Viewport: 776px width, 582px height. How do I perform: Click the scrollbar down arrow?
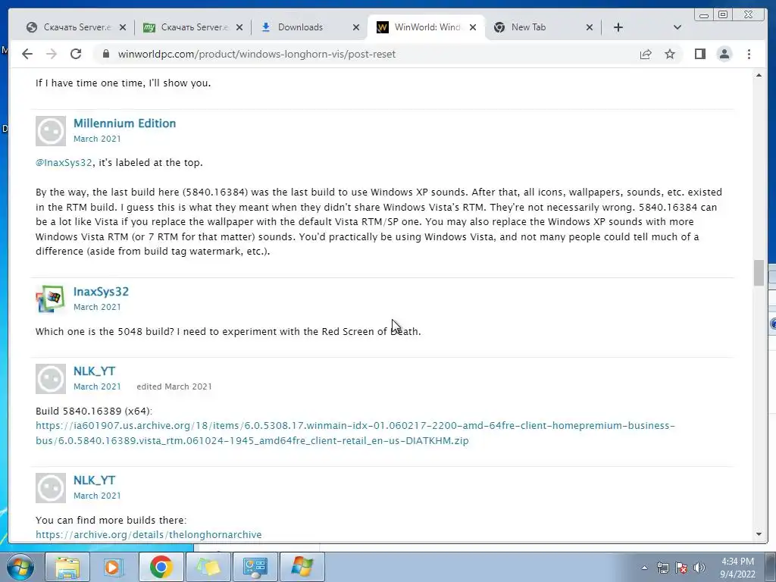coord(759,534)
